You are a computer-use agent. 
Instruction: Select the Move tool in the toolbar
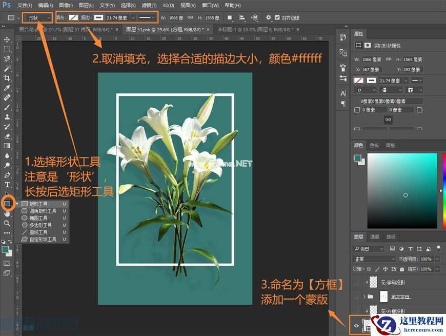tap(7, 38)
